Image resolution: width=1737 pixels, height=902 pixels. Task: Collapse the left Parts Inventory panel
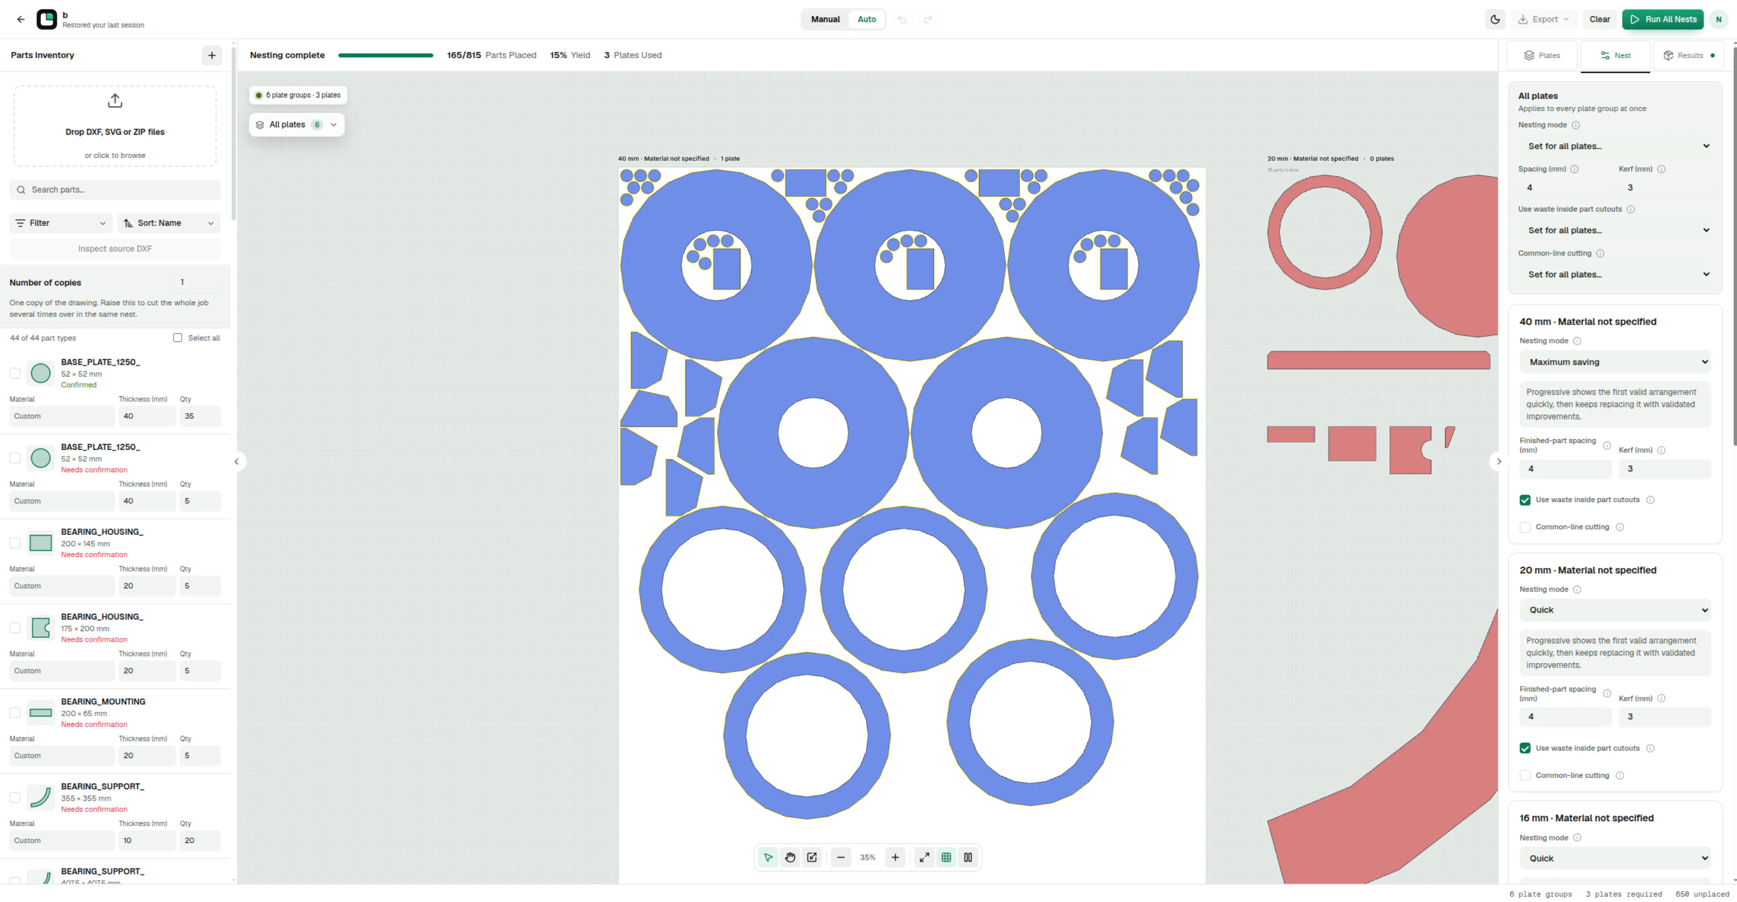click(237, 462)
